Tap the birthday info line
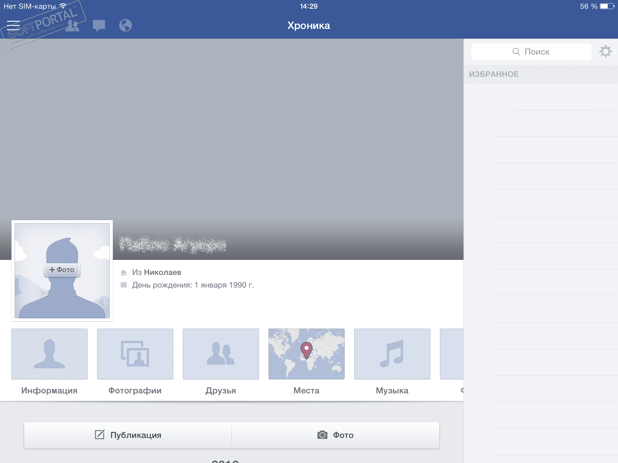 tap(193, 285)
